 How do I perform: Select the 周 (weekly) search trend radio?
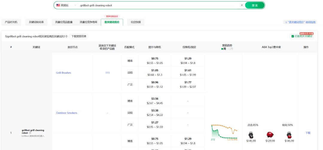click(x=222, y=49)
